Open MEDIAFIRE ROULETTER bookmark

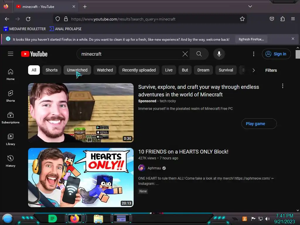tap(25, 29)
